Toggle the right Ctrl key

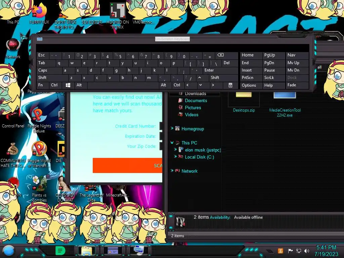point(178,85)
